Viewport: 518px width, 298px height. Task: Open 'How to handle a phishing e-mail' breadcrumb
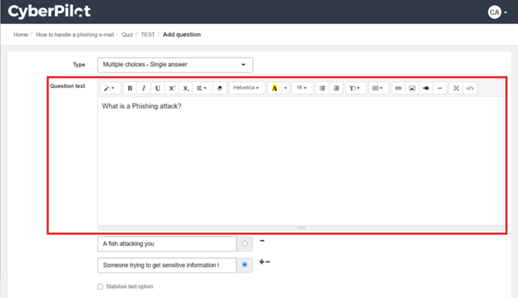coord(75,35)
